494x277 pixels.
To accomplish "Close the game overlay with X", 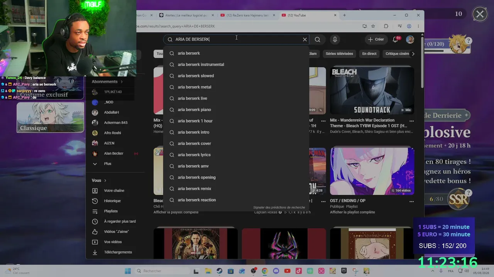I will coord(480,15).
